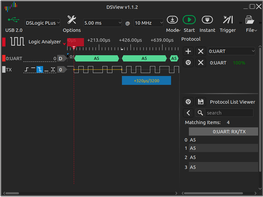Expand the 5.00 ms sample duration dropdown

[103, 23]
